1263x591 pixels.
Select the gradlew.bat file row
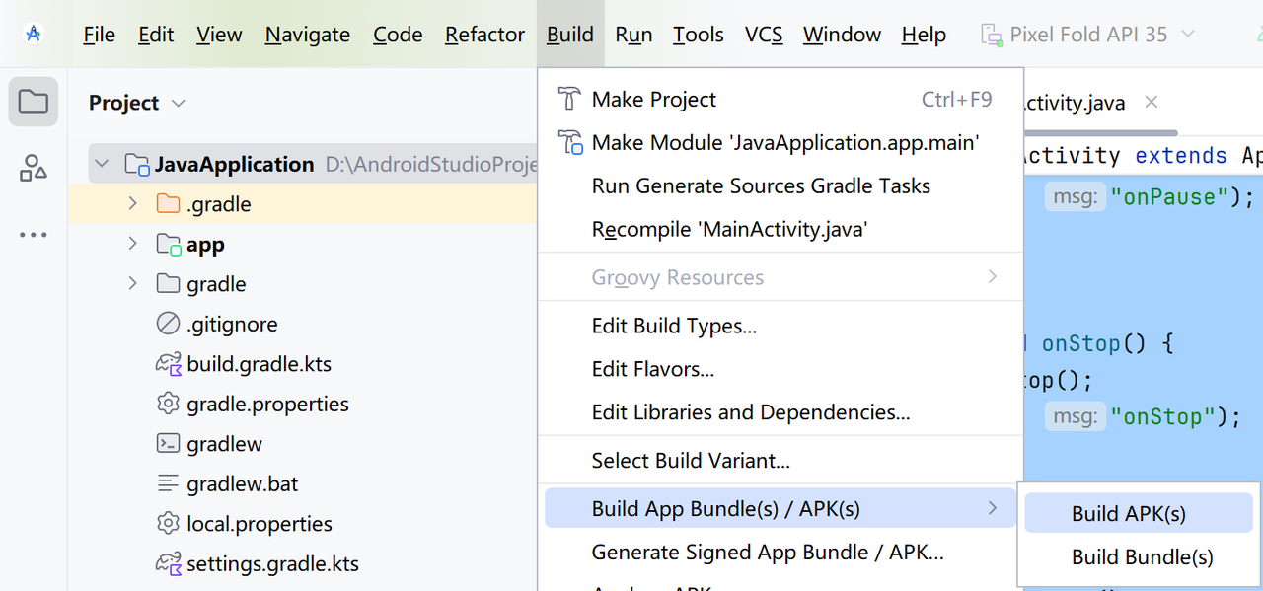(303, 484)
